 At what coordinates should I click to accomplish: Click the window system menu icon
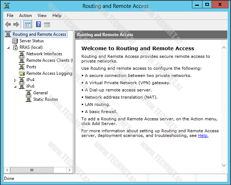(7, 6)
